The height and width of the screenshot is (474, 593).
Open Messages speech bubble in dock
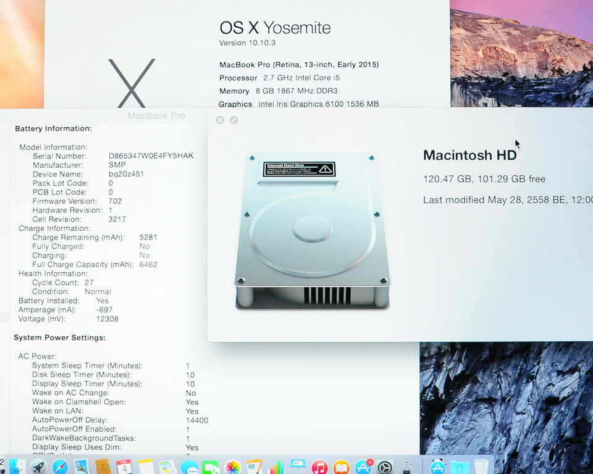(x=189, y=468)
